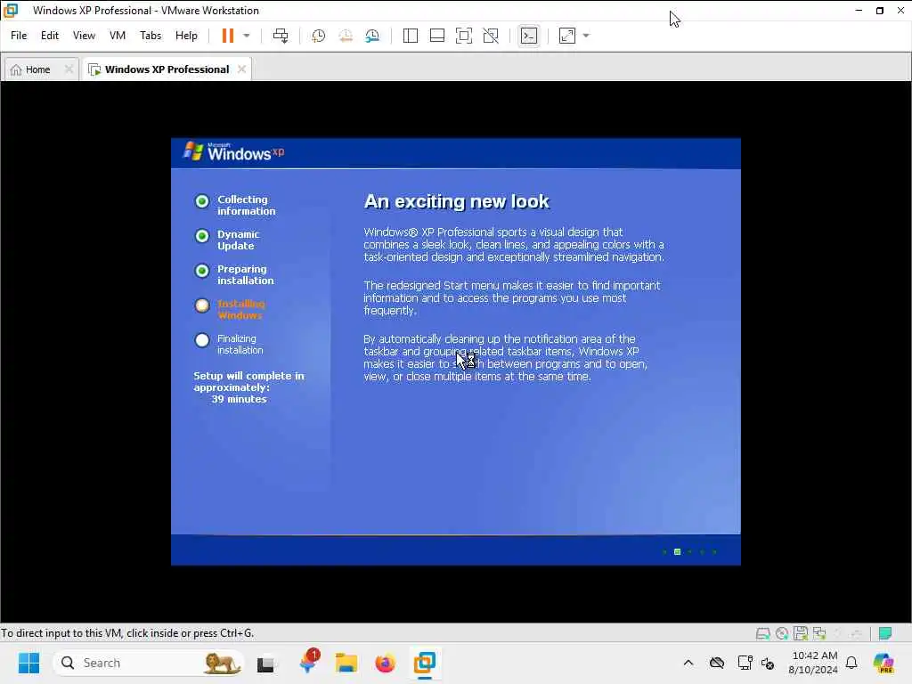Open the Task View taskbar icon
The image size is (912, 684).
point(266,663)
